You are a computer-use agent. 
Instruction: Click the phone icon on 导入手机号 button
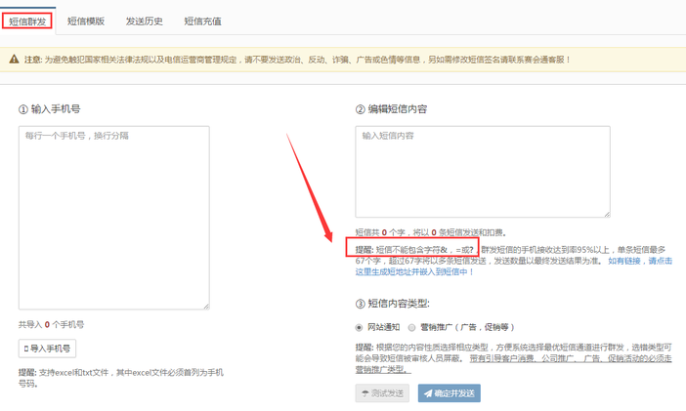point(26,349)
